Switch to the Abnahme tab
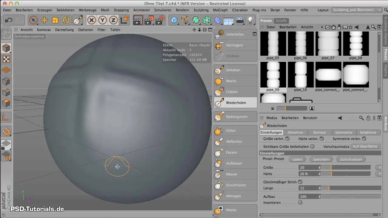This screenshot has width=388, height=218. click(x=295, y=132)
